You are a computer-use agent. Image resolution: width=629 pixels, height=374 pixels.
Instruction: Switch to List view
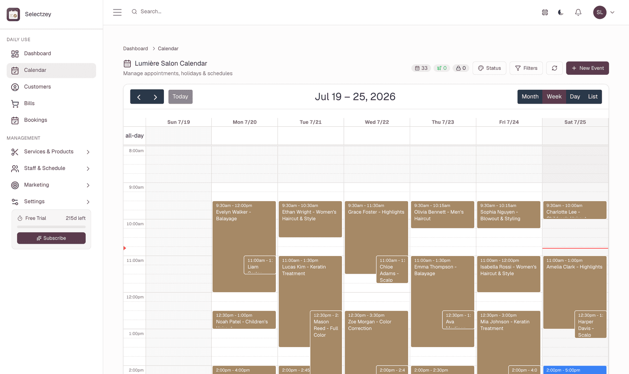(x=593, y=97)
